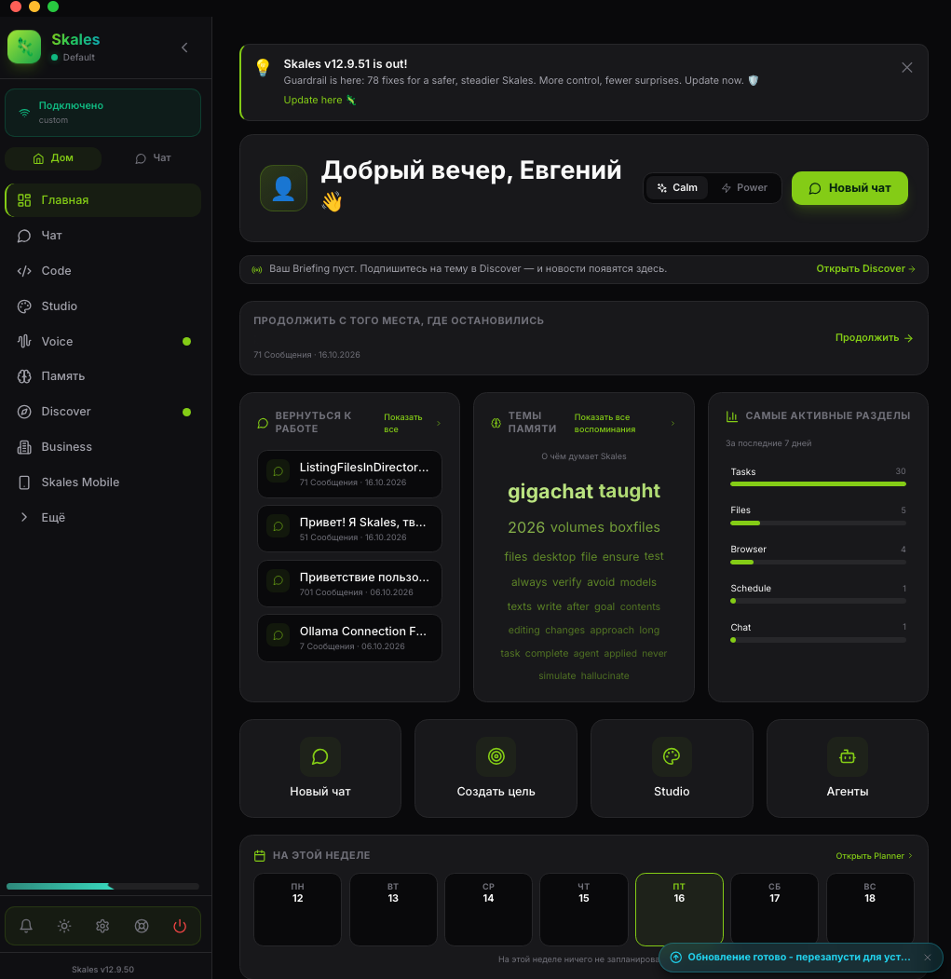951x979 pixels.
Task: Click Показать все воспоминания link
Action: 624,423
